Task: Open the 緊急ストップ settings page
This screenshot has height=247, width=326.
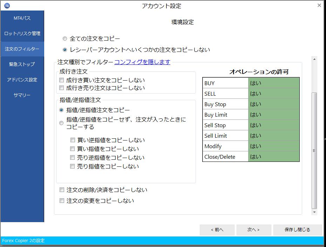Action: 22,64
